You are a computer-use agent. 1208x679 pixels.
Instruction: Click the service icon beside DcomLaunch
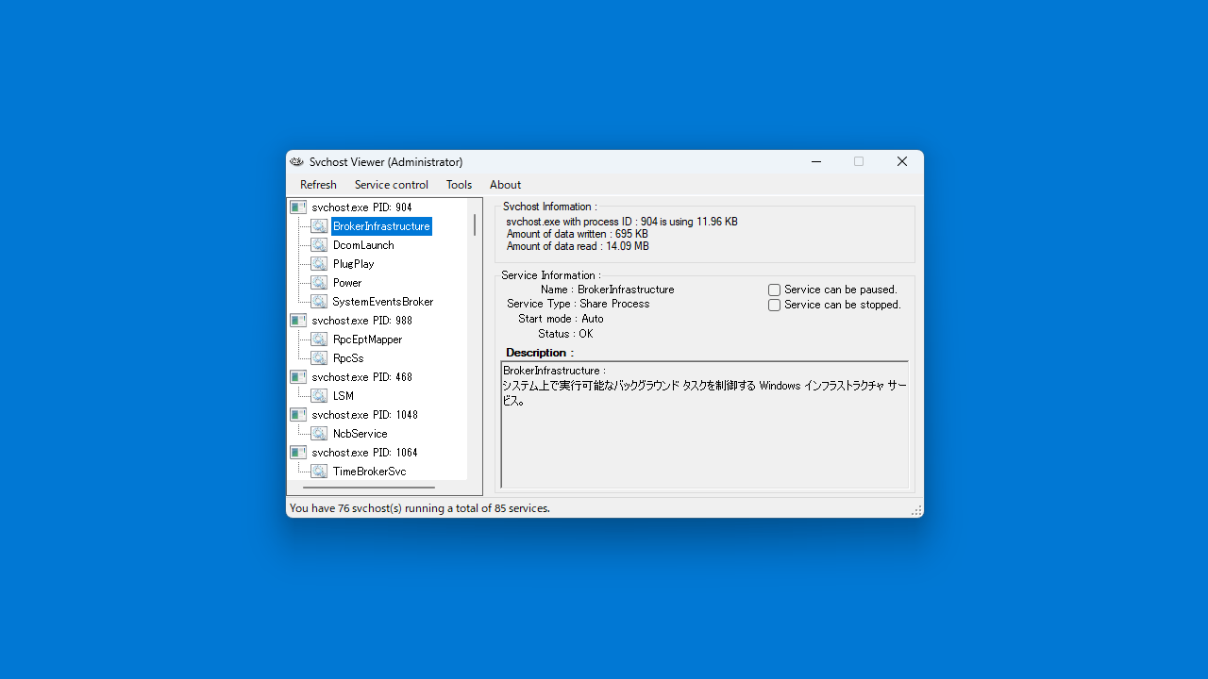[x=319, y=245]
